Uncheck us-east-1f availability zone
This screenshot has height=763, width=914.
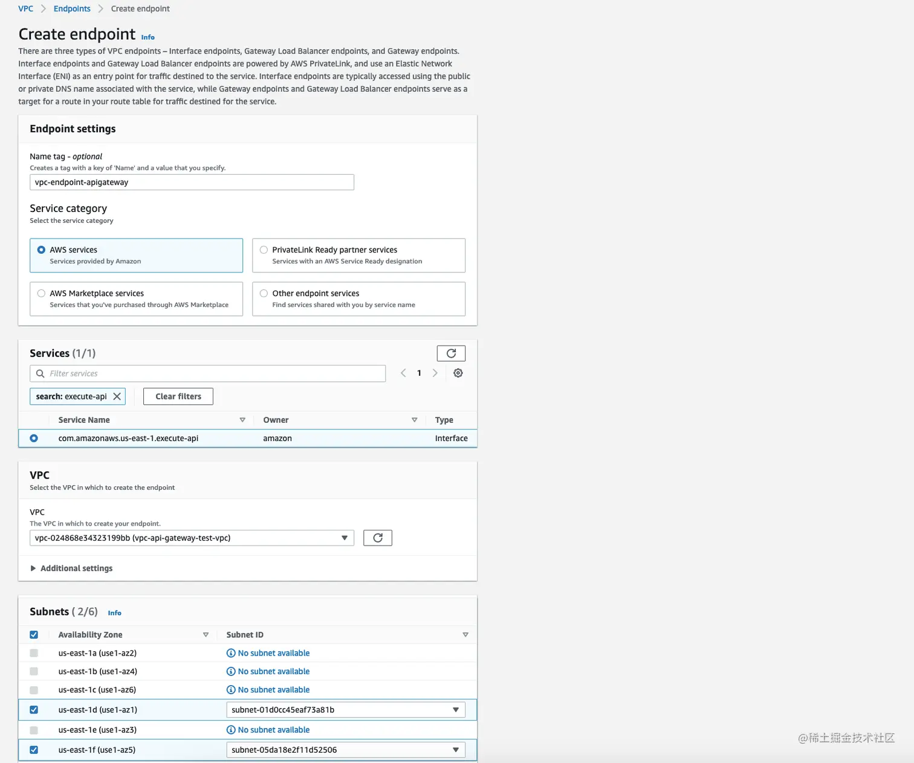pyautogui.click(x=34, y=750)
